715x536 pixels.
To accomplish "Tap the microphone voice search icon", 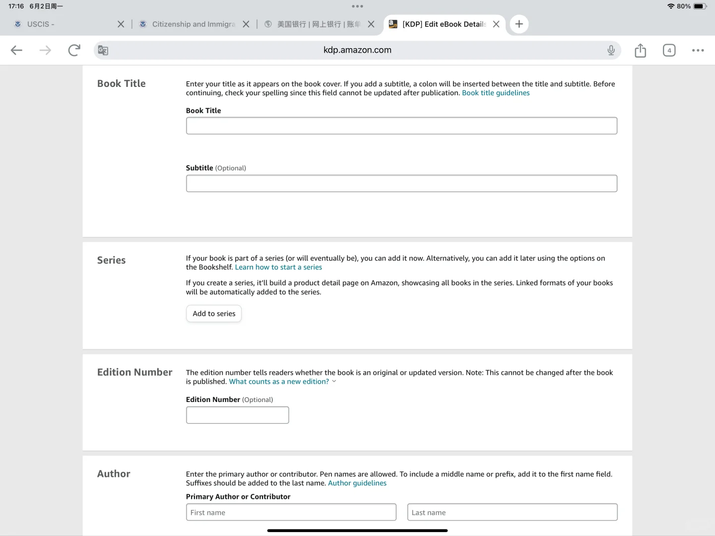I will pos(611,50).
